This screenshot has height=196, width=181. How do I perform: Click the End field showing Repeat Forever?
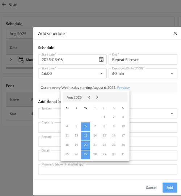tap(143, 60)
